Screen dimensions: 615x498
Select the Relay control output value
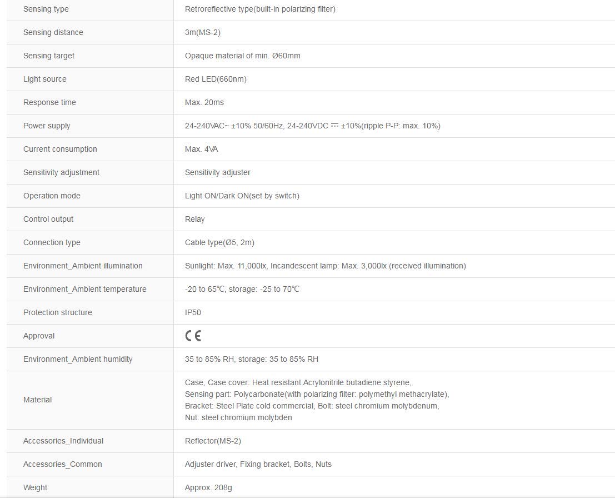point(194,219)
